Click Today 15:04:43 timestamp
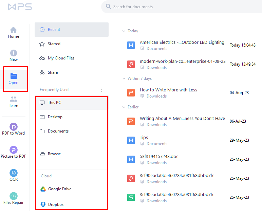 coord(243,45)
